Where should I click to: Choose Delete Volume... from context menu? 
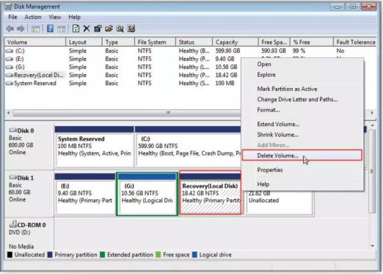(302, 155)
